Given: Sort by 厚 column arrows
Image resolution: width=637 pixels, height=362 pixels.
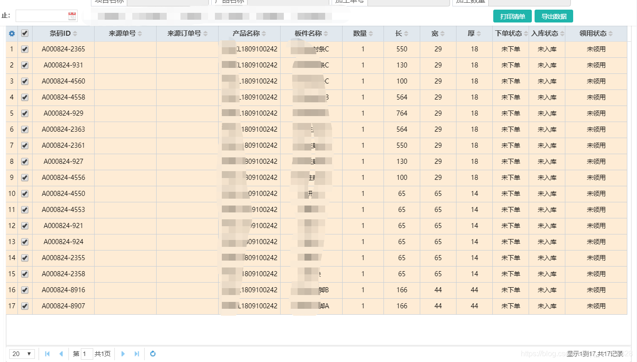Looking at the screenshot, I should pos(479,33).
